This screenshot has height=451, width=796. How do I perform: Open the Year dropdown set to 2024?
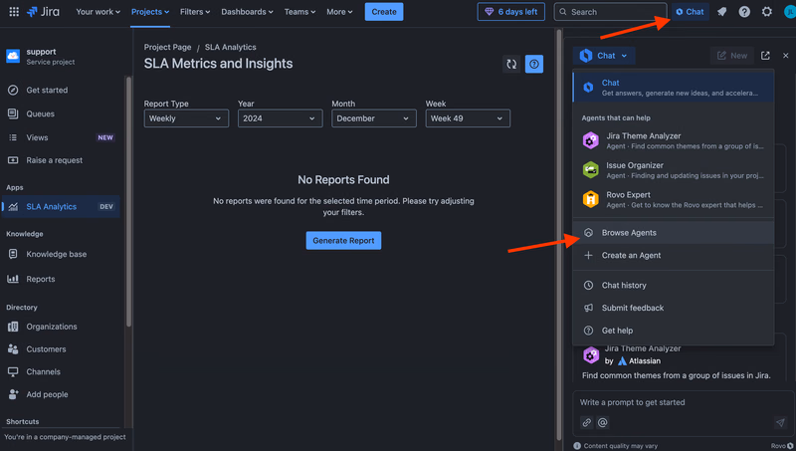(x=281, y=118)
